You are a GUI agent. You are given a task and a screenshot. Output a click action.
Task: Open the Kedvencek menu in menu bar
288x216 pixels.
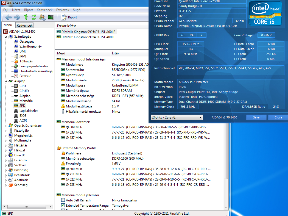point(45,10)
